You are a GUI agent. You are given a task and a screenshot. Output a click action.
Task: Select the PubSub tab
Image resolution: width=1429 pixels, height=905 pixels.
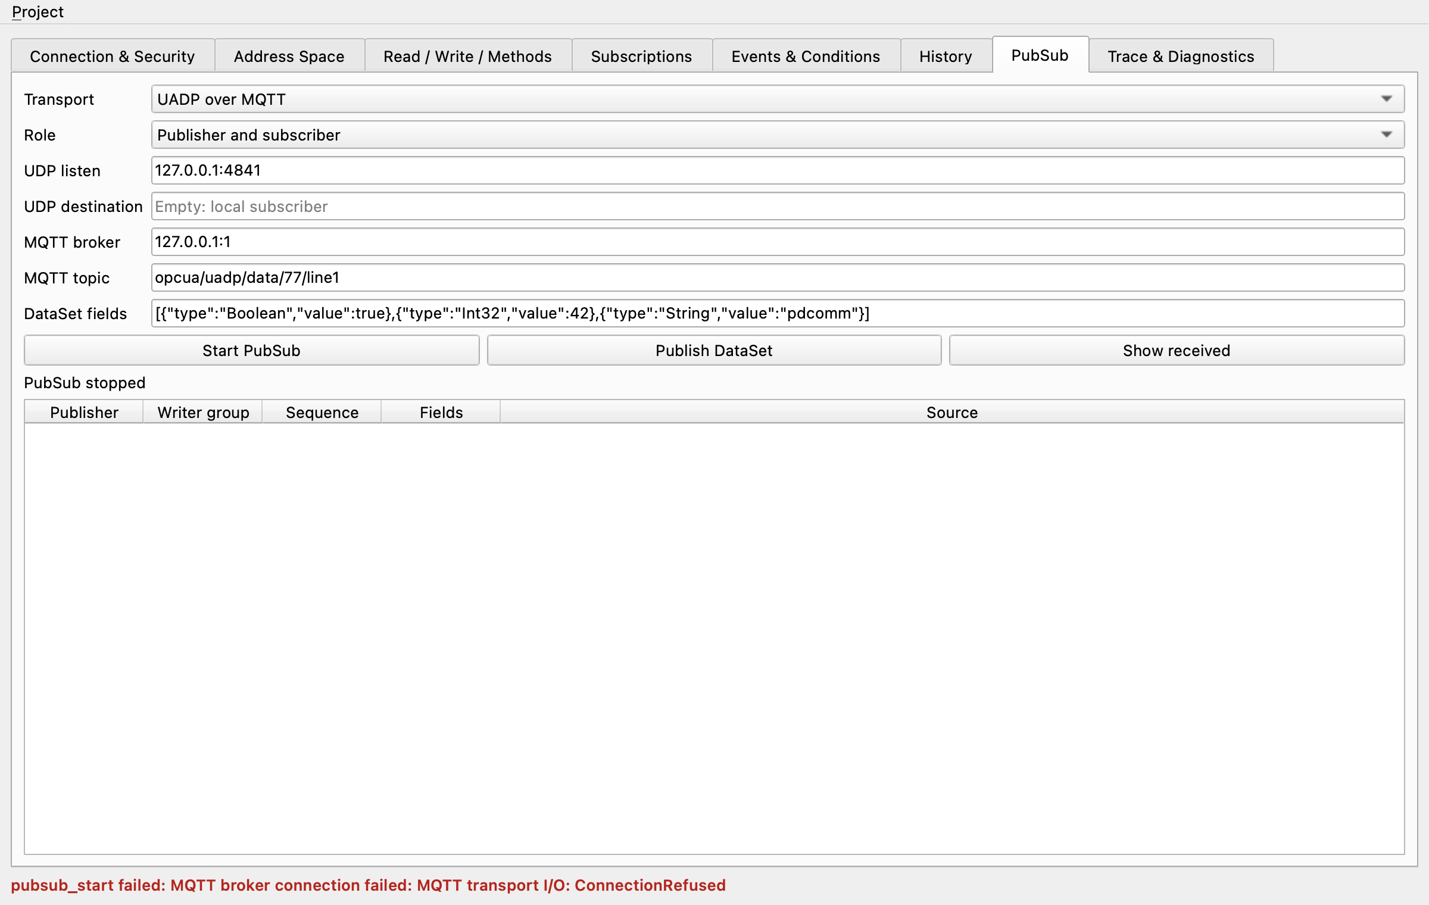(x=1040, y=55)
